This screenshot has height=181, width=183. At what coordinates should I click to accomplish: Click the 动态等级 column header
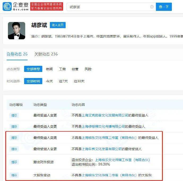(x=16, y=105)
